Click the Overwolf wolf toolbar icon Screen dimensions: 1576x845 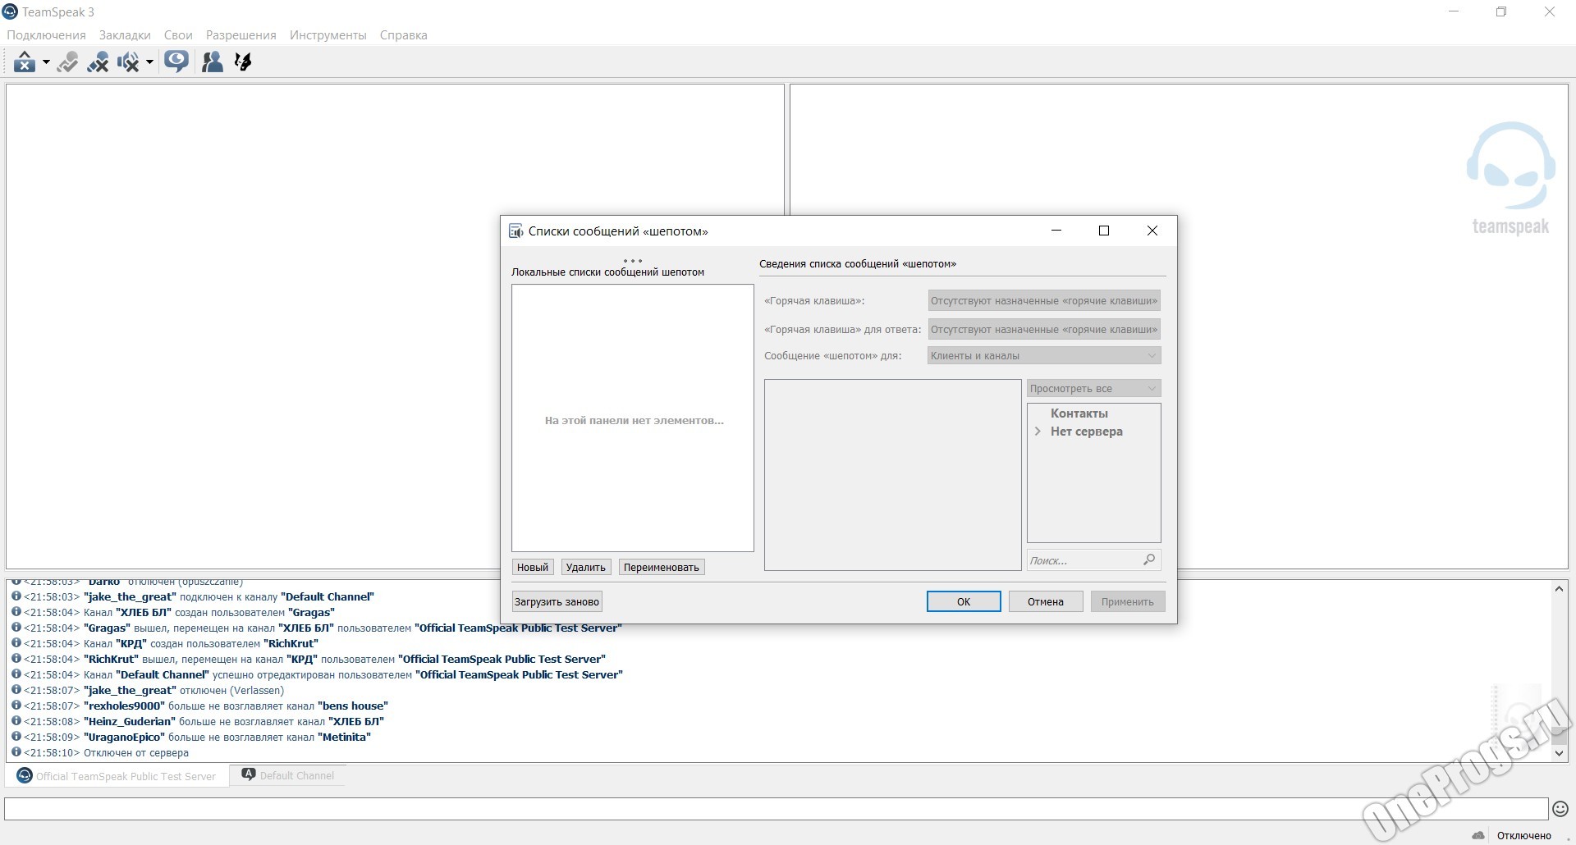click(243, 62)
